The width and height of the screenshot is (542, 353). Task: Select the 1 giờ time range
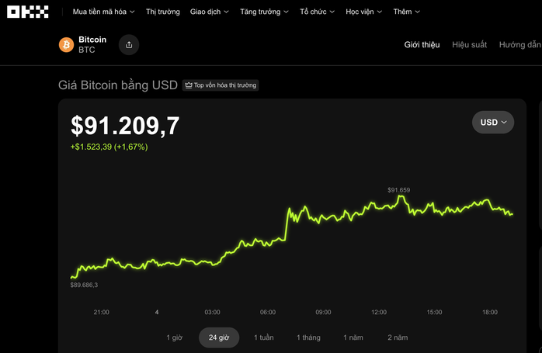coord(175,337)
